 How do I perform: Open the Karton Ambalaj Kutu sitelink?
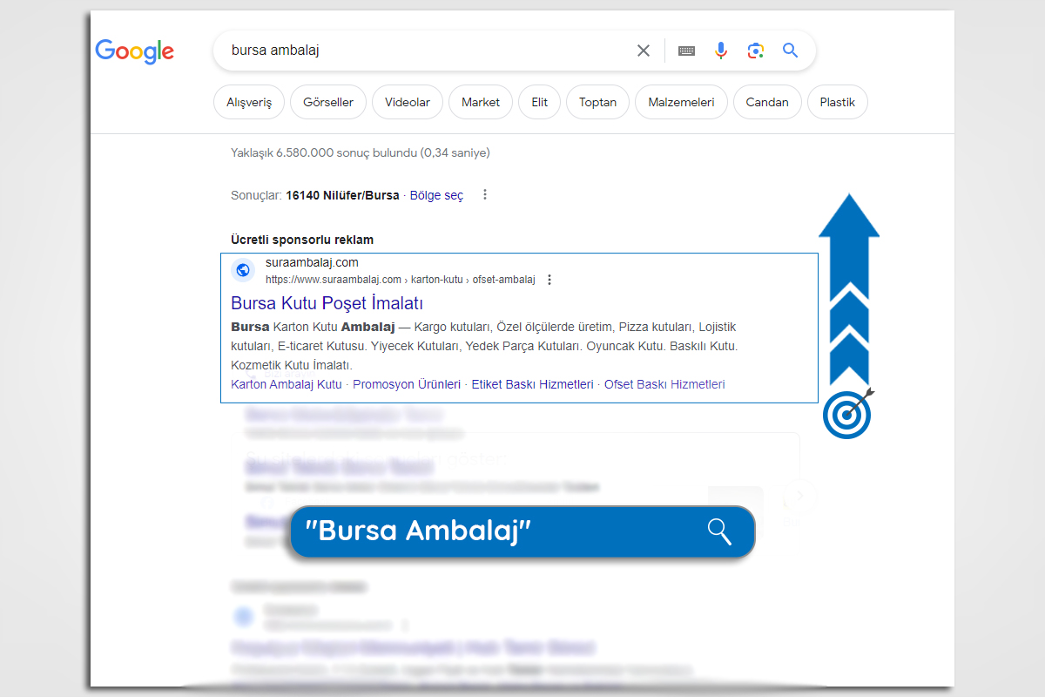click(x=287, y=384)
